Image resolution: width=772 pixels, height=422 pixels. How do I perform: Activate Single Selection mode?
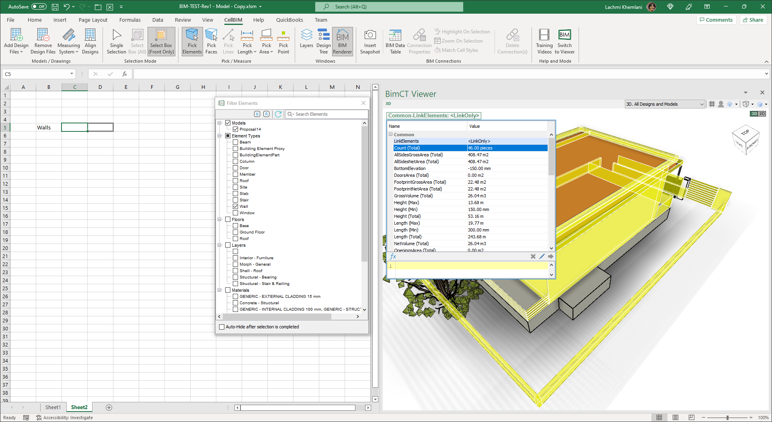tap(117, 41)
